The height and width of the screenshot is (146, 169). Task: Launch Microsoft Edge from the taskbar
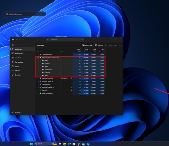(x=69, y=144)
